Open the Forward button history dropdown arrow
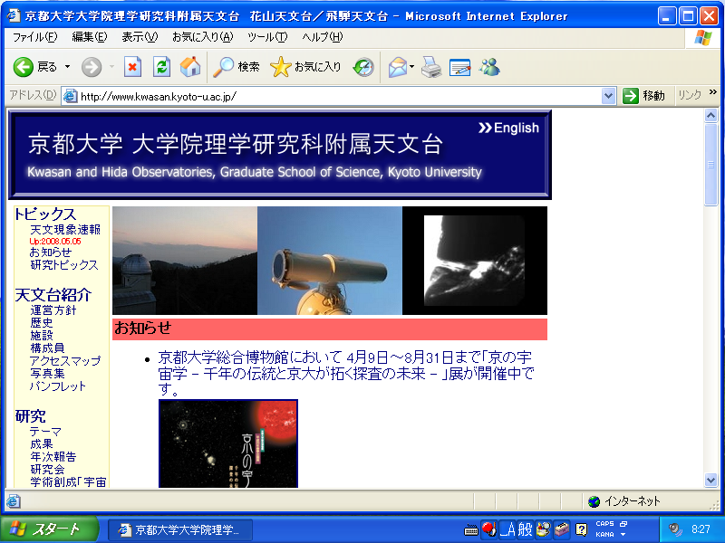Image resolution: width=725 pixels, height=543 pixels. tap(111, 67)
